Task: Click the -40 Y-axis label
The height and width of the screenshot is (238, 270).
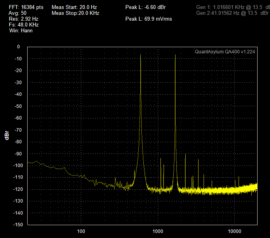Action: click(18, 94)
